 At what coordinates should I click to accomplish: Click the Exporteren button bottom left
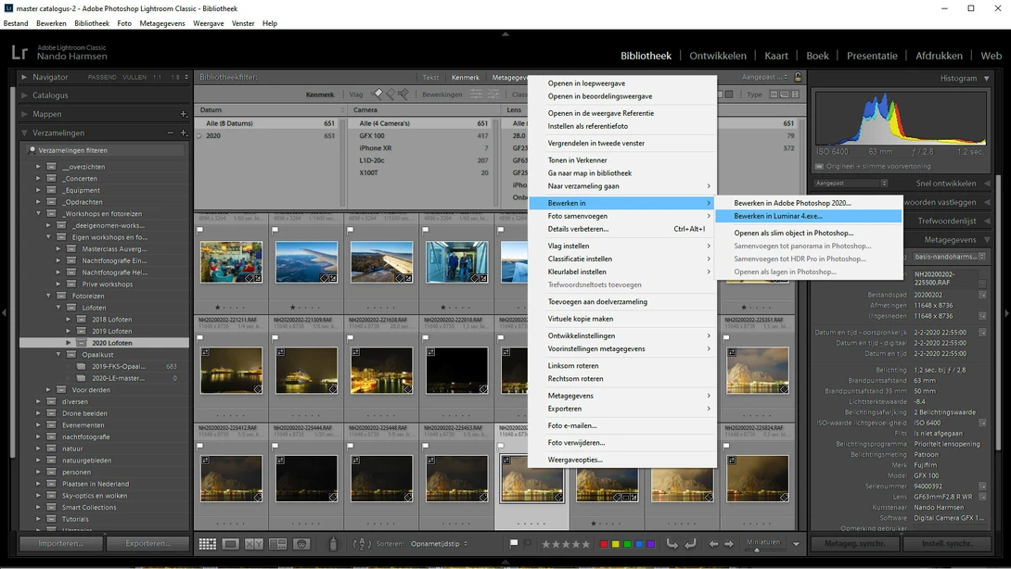[x=147, y=543]
